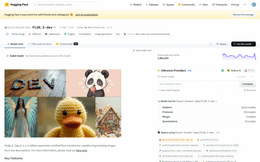Click the Hugging Face logo
Screen dimensions: 260x162
pos(16,5)
